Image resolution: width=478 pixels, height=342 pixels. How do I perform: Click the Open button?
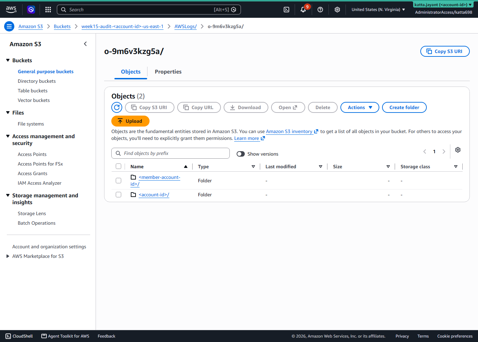click(x=288, y=107)
